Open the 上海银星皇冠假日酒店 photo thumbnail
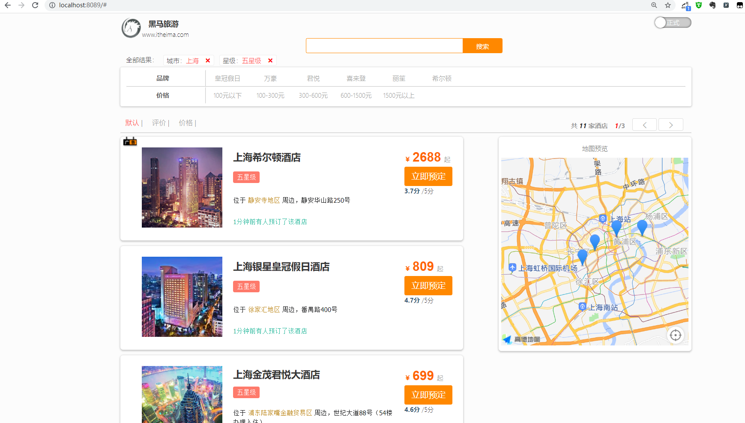The height and width of the screenshot is (423, 745). click(182, 297)
